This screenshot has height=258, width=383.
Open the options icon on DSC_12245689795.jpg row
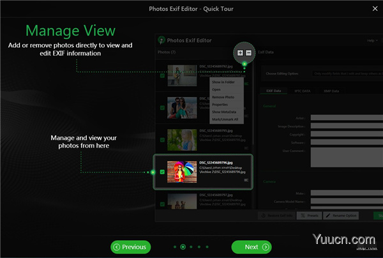point(246,148)
